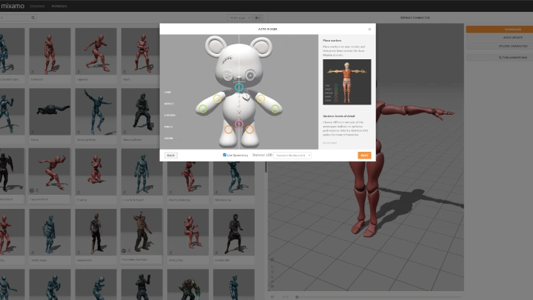Click the CHIN label
Viewport: 533px width, 300px height.
tap(167, 92)
